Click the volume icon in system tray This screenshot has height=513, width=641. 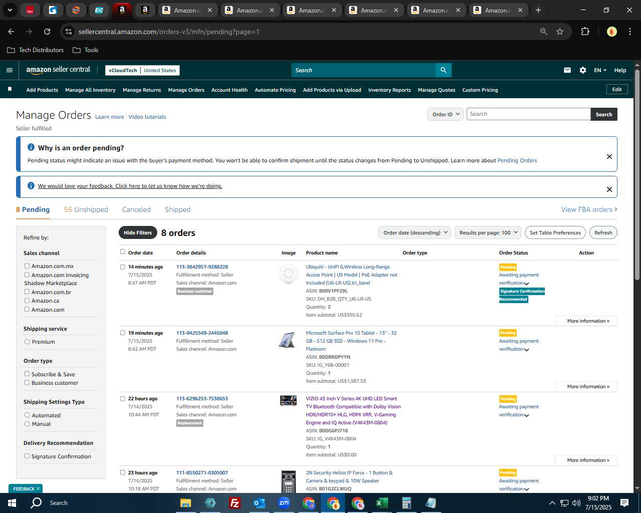(576, 503)
